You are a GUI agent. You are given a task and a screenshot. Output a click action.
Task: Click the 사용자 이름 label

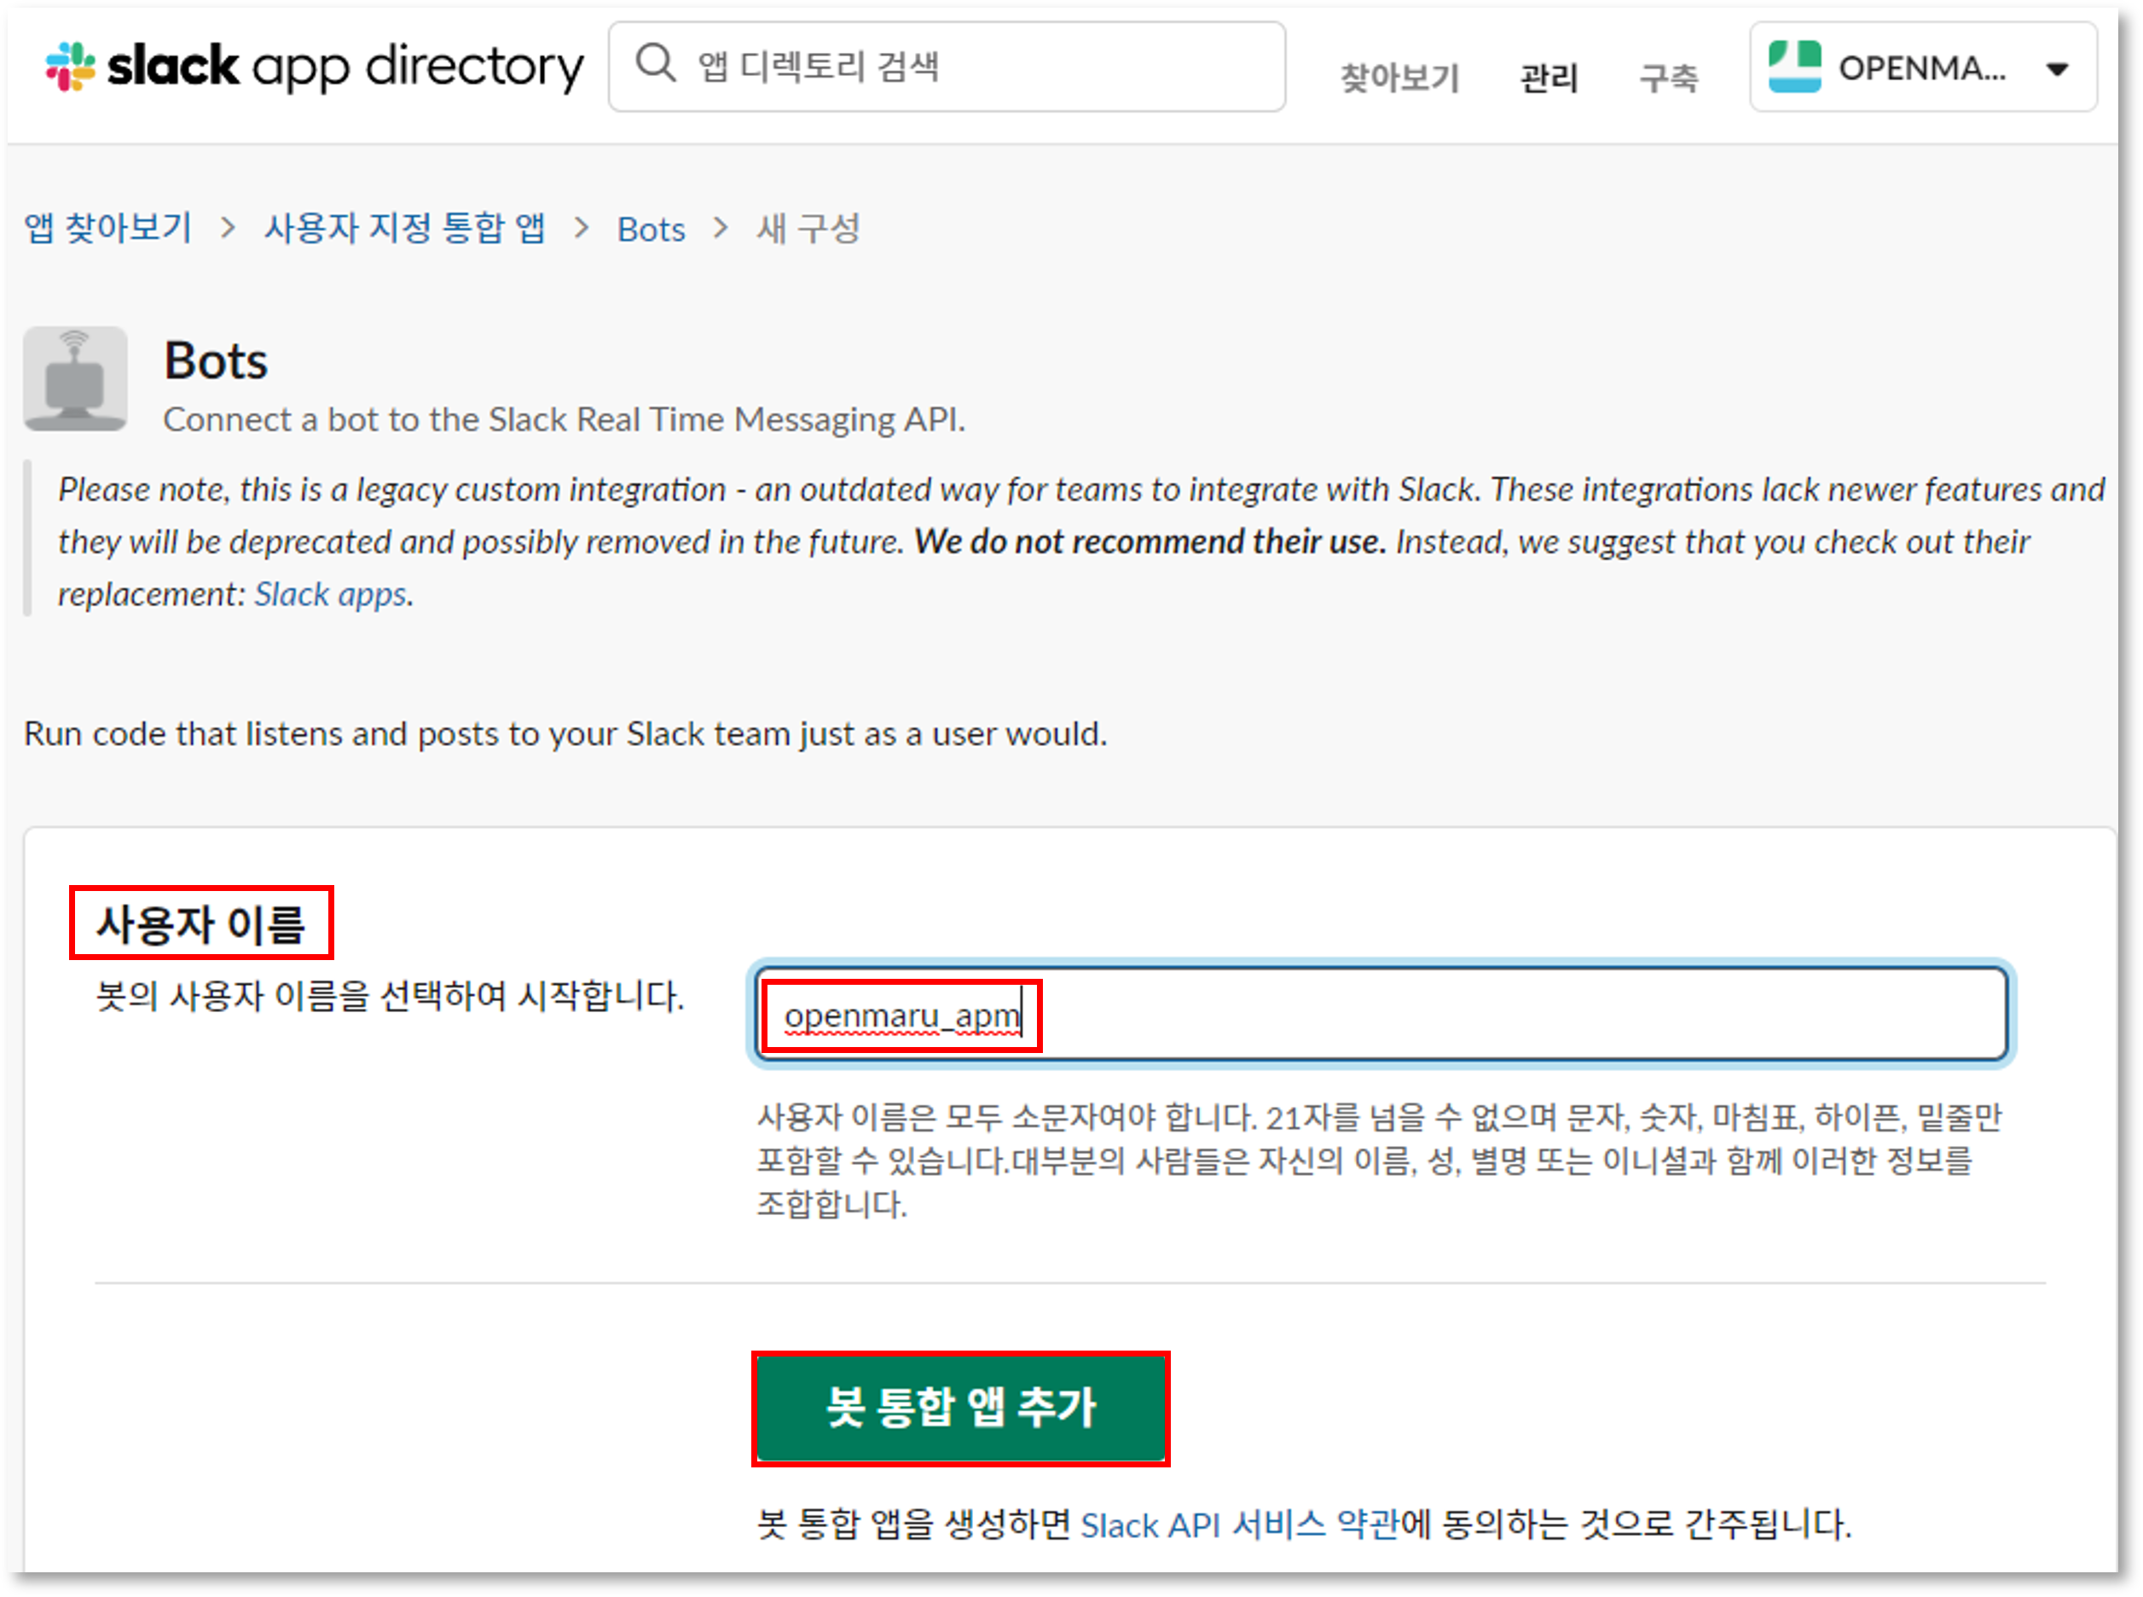coord(201,923)
